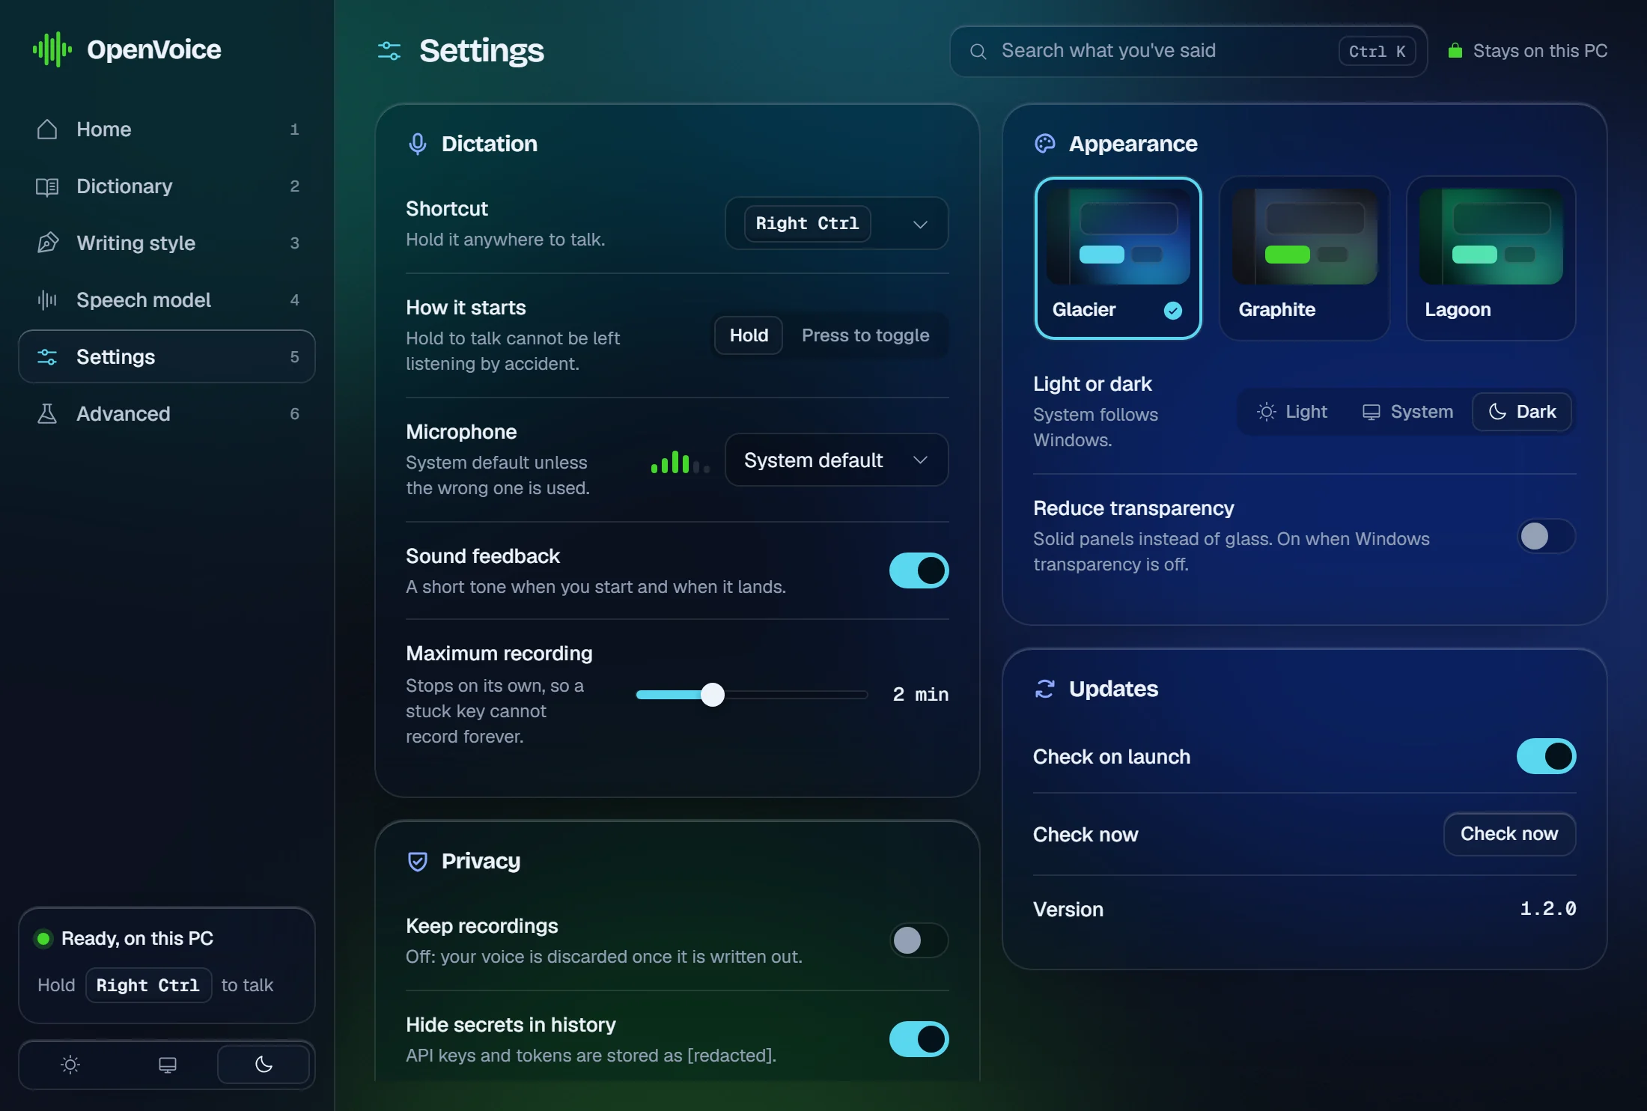The width and height of the screenshot is (1647, 1111).
Task: Open the Dictionary section
Action: [x=167, y=186]
